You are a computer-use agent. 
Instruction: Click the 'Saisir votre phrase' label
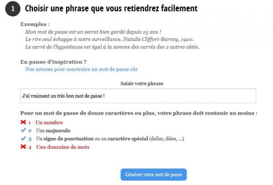pyautogui.click(x=142, y=84)
